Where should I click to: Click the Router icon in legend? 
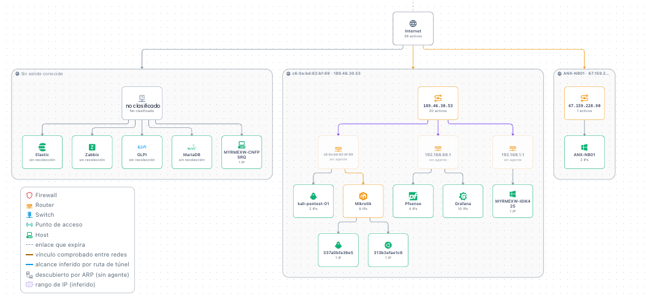(x=29, y=205)
